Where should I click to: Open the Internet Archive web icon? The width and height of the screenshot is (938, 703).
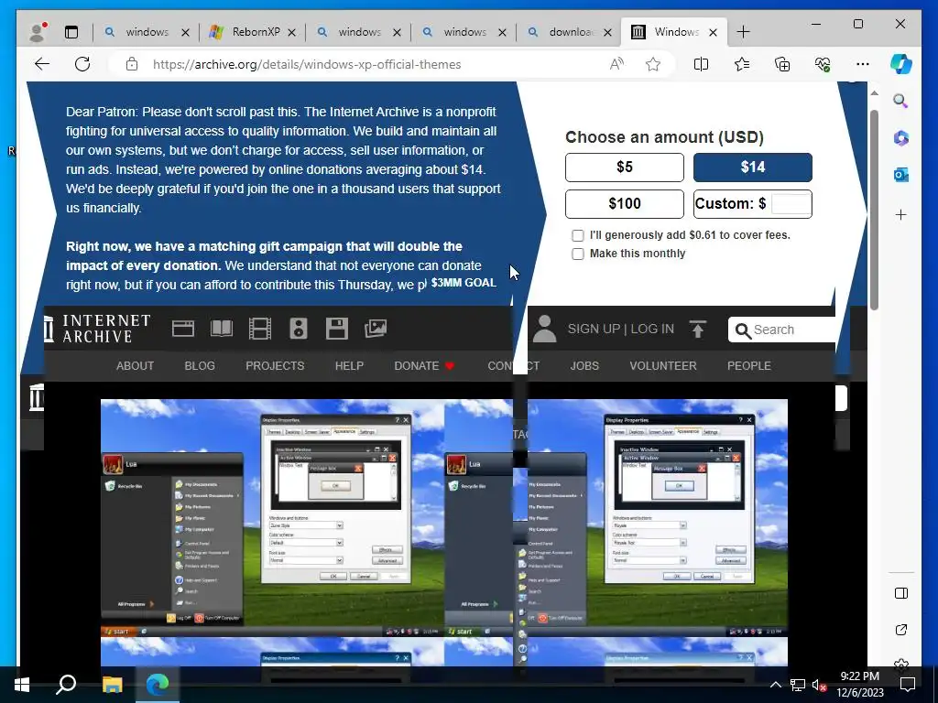click(x=183, y=329)
